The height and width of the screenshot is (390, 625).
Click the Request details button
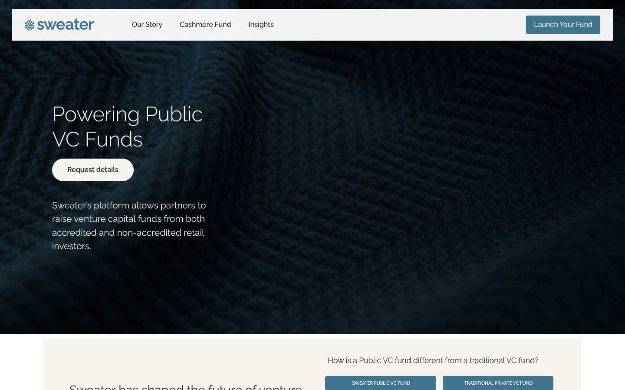click(93, 170)
